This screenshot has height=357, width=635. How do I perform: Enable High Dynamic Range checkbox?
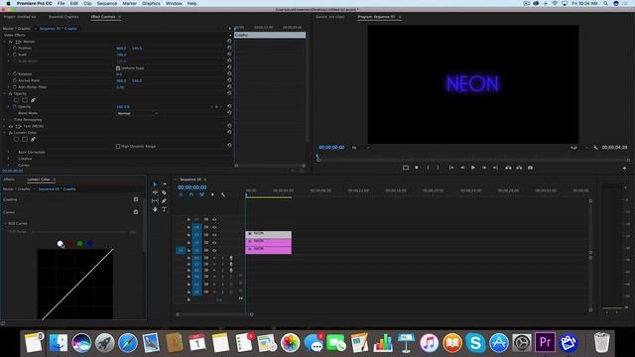[x=118, y=146]
